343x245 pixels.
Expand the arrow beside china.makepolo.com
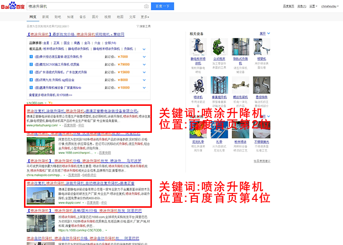point(64,175)
